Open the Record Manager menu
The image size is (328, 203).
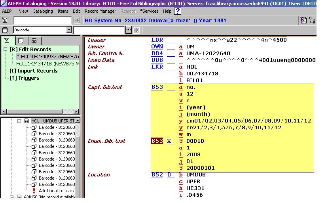(100, 11)
